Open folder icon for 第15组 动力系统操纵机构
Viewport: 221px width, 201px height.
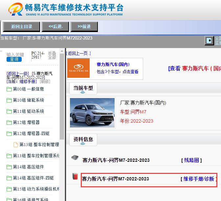(9, 189)
